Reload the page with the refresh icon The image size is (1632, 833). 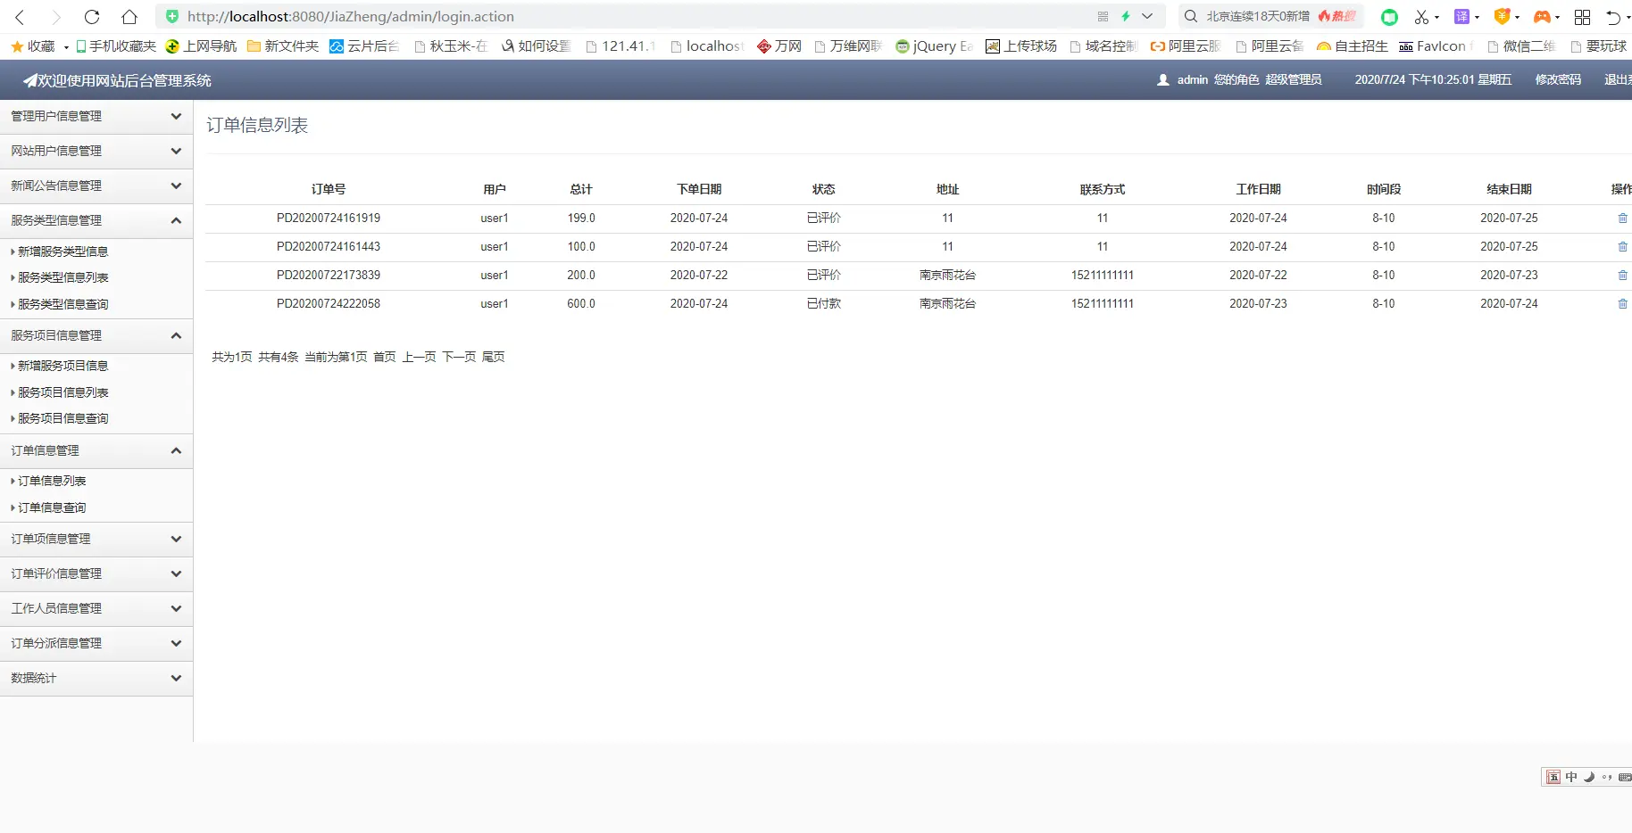[92, 17]
